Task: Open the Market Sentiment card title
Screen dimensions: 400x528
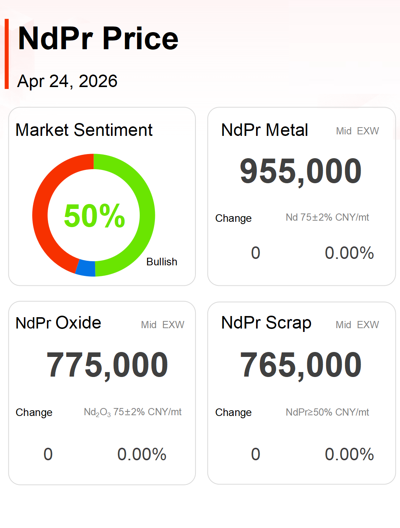Action: 84,130
